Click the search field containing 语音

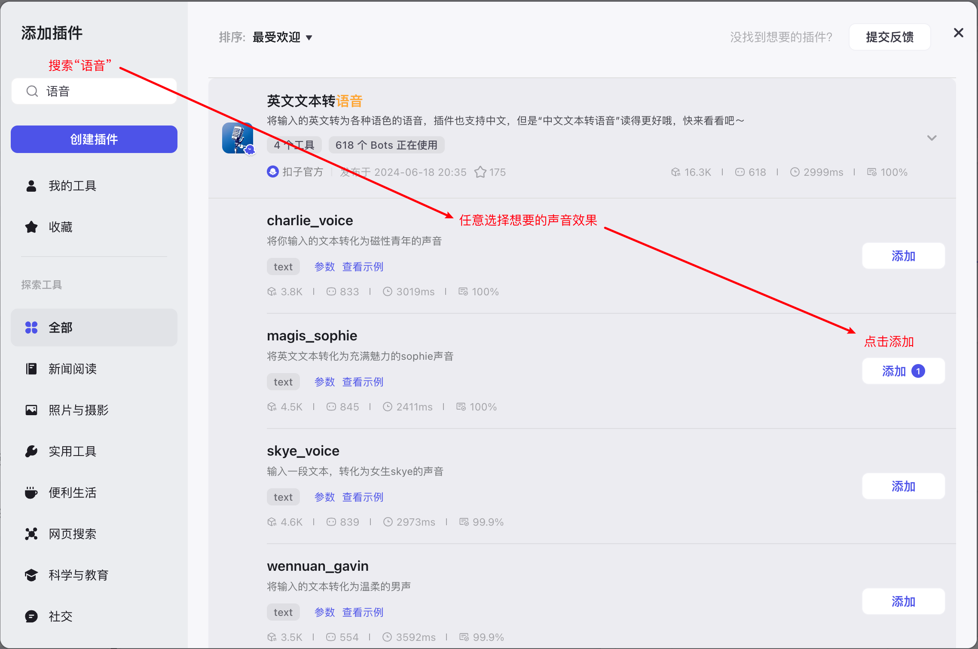103,91
